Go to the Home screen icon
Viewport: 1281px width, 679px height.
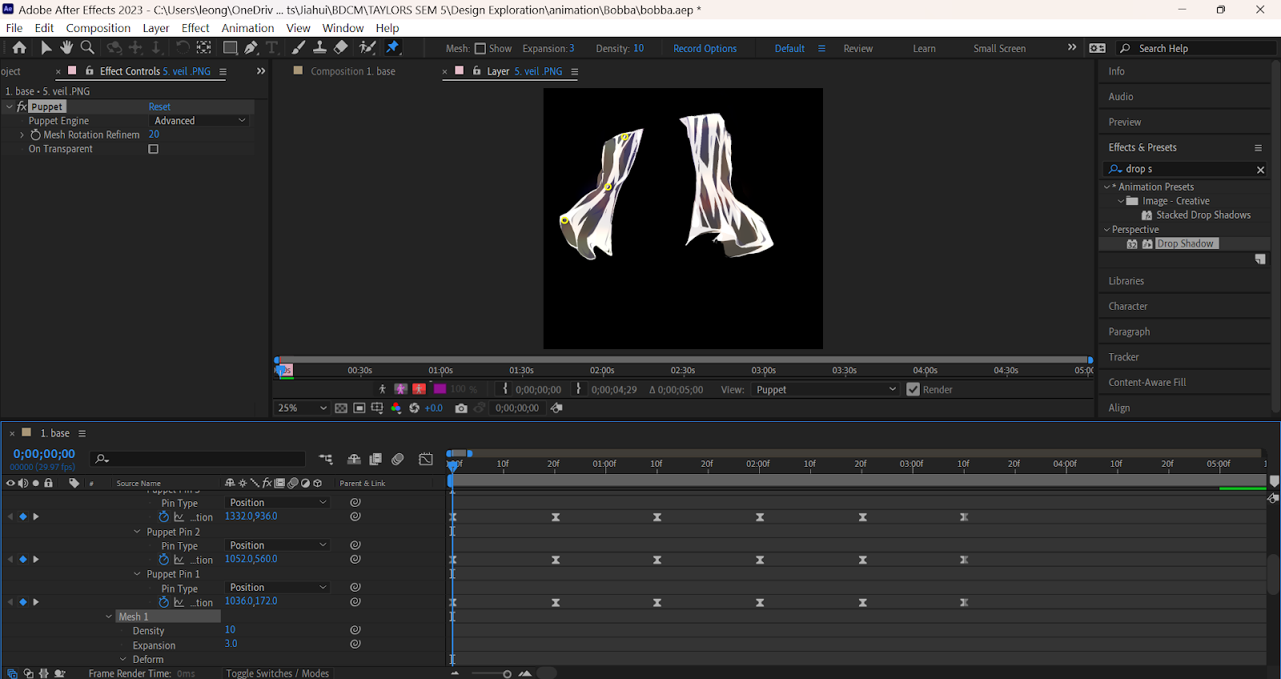[19, 48]
